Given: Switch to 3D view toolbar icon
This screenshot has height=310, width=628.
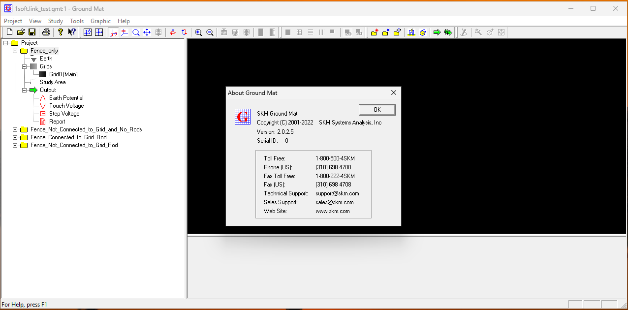Looking at the screenshot, I should point(359,32).
